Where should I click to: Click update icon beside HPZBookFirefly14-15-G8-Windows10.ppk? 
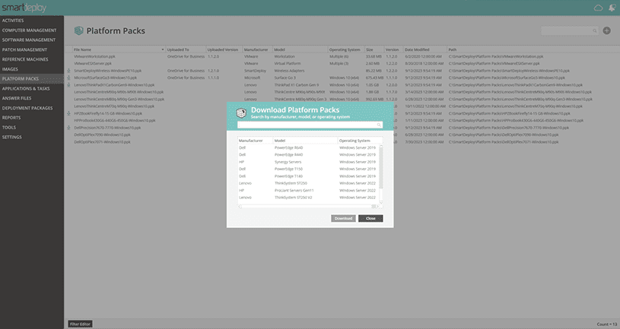pos(68,113)
